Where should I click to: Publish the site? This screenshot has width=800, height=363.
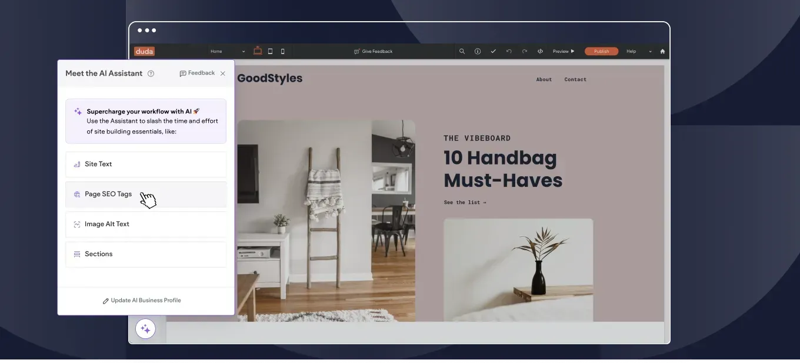[601, 51]
